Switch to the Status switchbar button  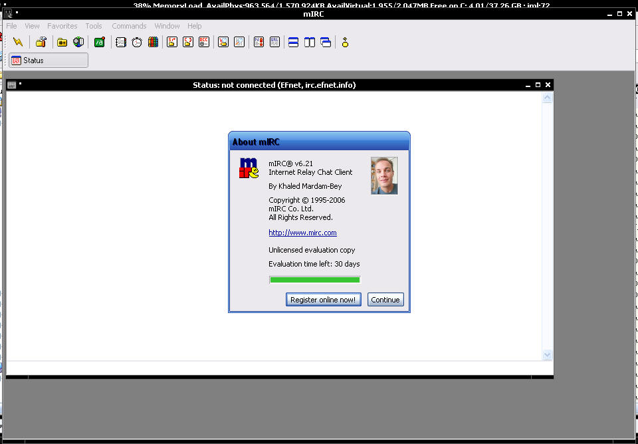49,60
